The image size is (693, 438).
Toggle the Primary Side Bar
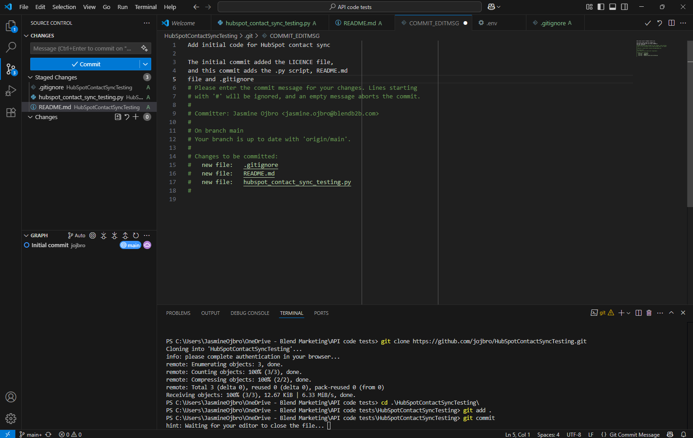click(601, 7)
